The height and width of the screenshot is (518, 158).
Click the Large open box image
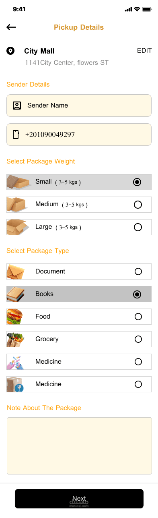click(18, 227)
